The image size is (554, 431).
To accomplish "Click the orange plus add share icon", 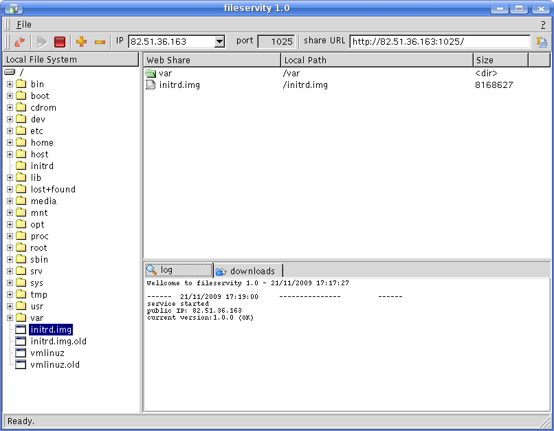I will 81,42.
